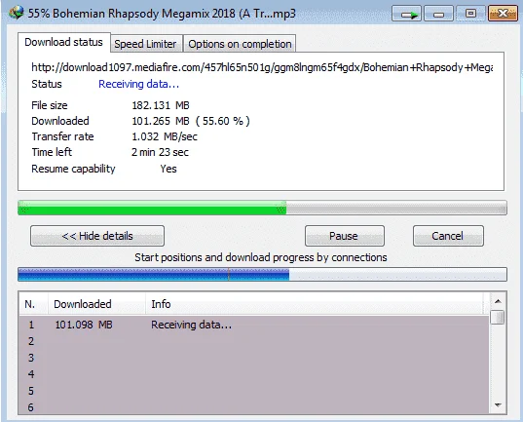Click the N. column header
Screen dimensions: 523x422
pyautogui.click(x=33, y=304)
